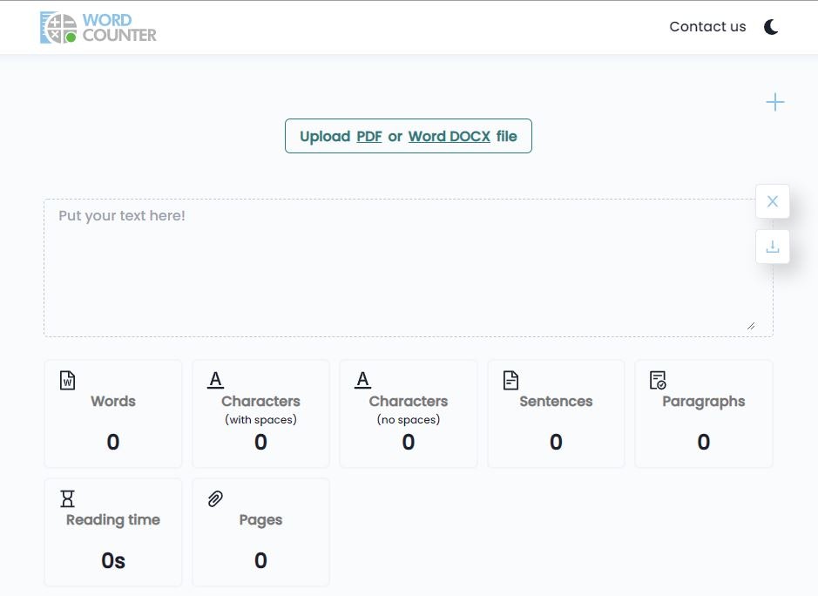The height and width of the screenshot is (596, 818).
Task: Open the Word DOCX upload link
Action: pos(450,136)
